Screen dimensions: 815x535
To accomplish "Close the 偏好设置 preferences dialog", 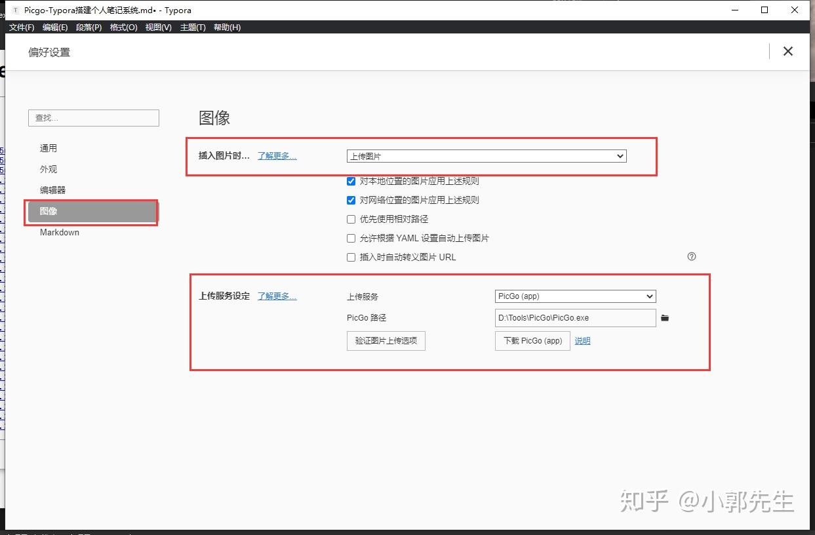I will click(x=787, y=51).
